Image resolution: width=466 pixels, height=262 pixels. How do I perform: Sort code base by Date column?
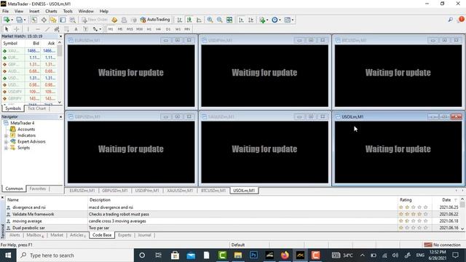tap(446, 200)
